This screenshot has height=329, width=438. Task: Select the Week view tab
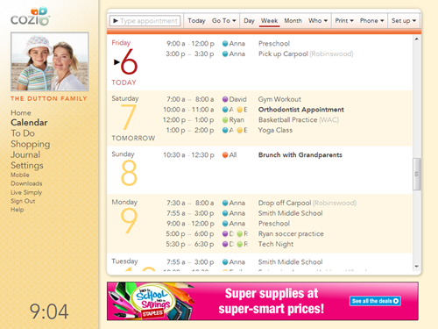pos(269,21)
